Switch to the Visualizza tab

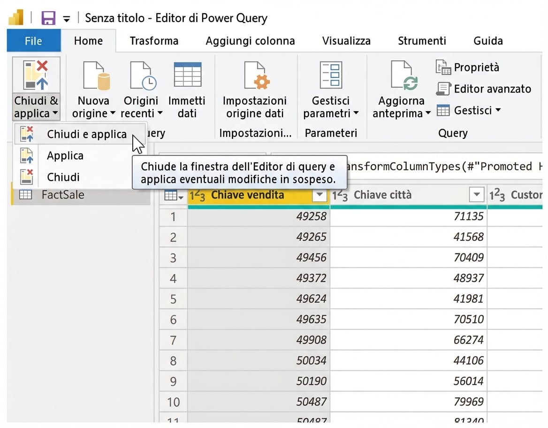[x=346, y=40]
